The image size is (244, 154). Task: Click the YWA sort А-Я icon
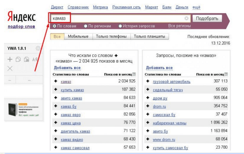coord(35,59)
